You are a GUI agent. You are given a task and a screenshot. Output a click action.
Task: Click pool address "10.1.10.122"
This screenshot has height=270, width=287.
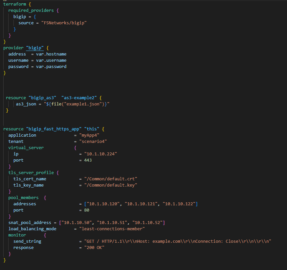pyautogui.click(x=179, y=204)
